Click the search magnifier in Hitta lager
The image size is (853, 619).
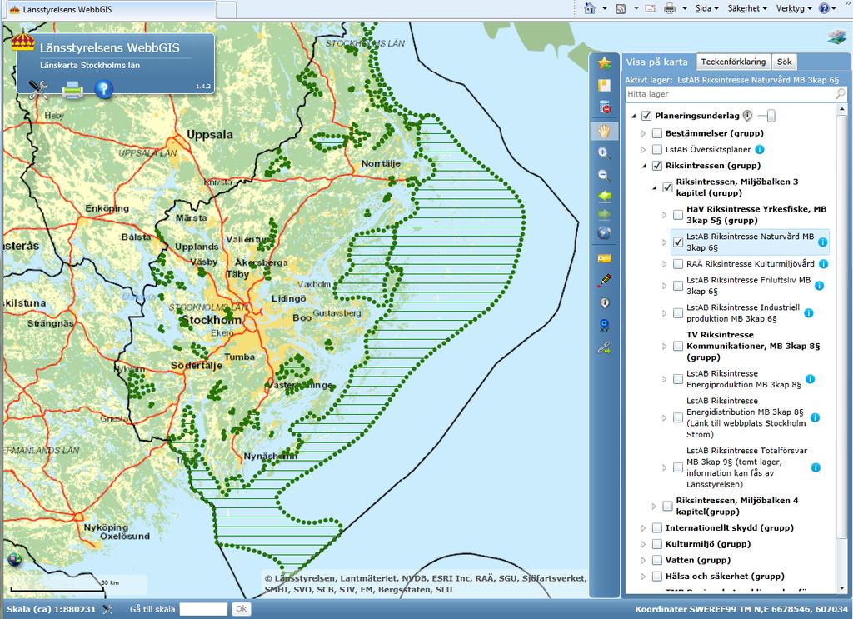[x=840, y=93]
